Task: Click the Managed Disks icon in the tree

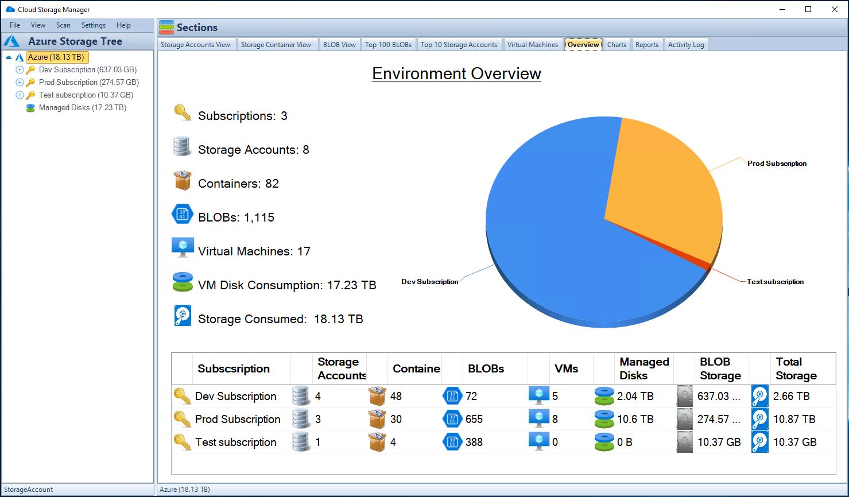Action: (x=31, y=107)
